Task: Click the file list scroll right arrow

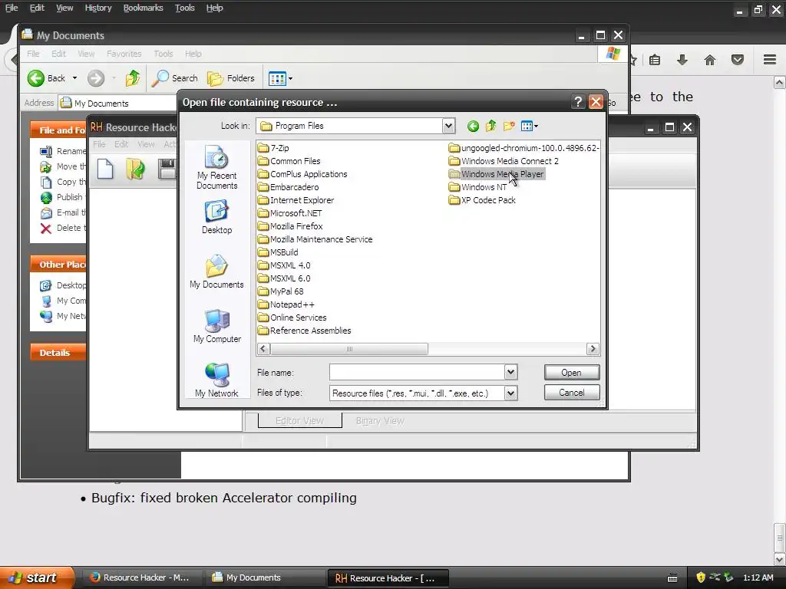Action: (x=593, y=349)
